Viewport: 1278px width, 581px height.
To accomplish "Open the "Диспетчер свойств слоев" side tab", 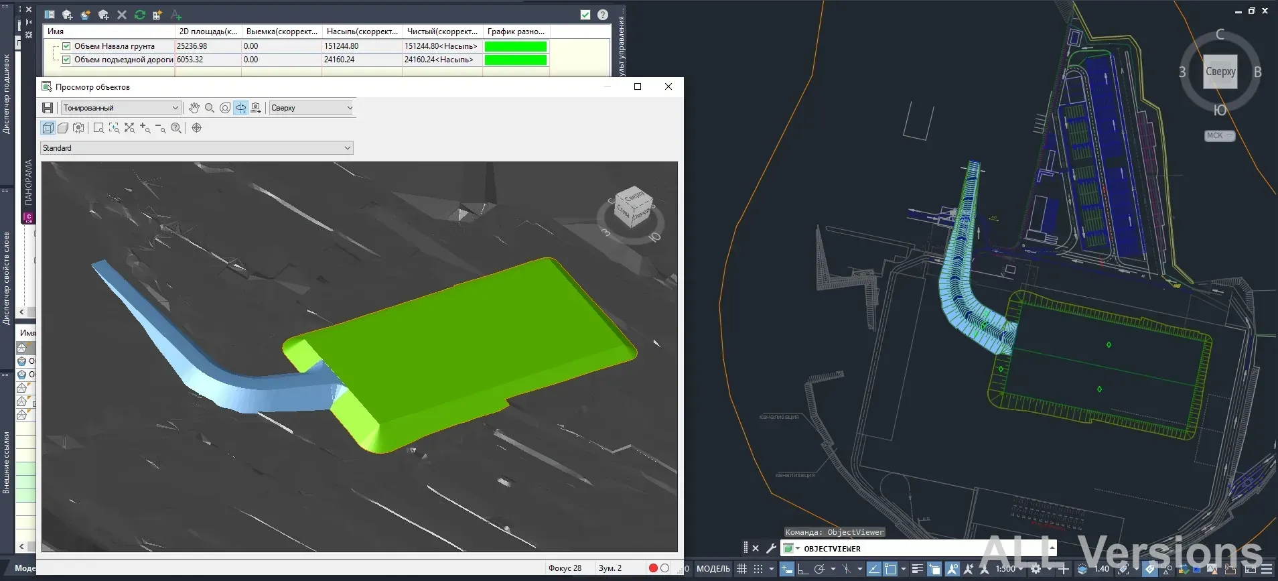I will [7, 278].
